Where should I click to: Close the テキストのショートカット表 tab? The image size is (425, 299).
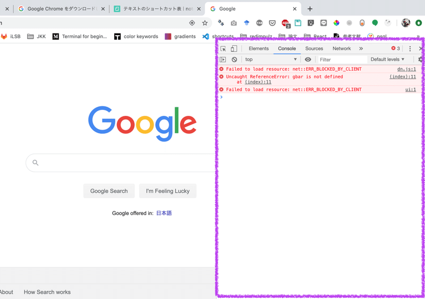pyautogui.click(x=199, y=9)
